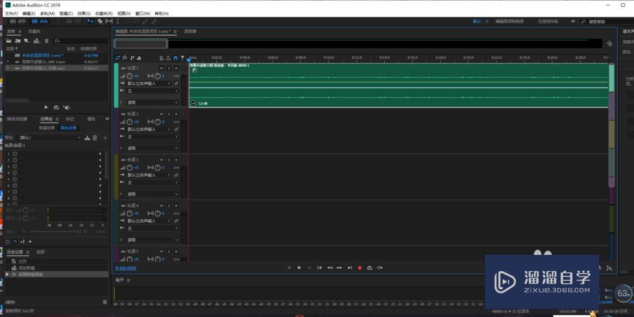The image size is (634, 317).
Task: Show Sends view icon in editor
Action: click(x=133, y=58)
